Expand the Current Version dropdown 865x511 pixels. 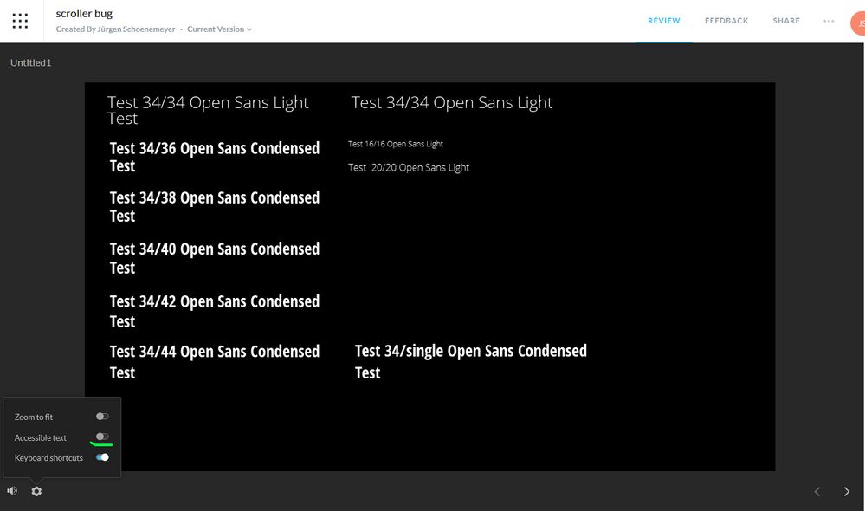click(220, 29)
